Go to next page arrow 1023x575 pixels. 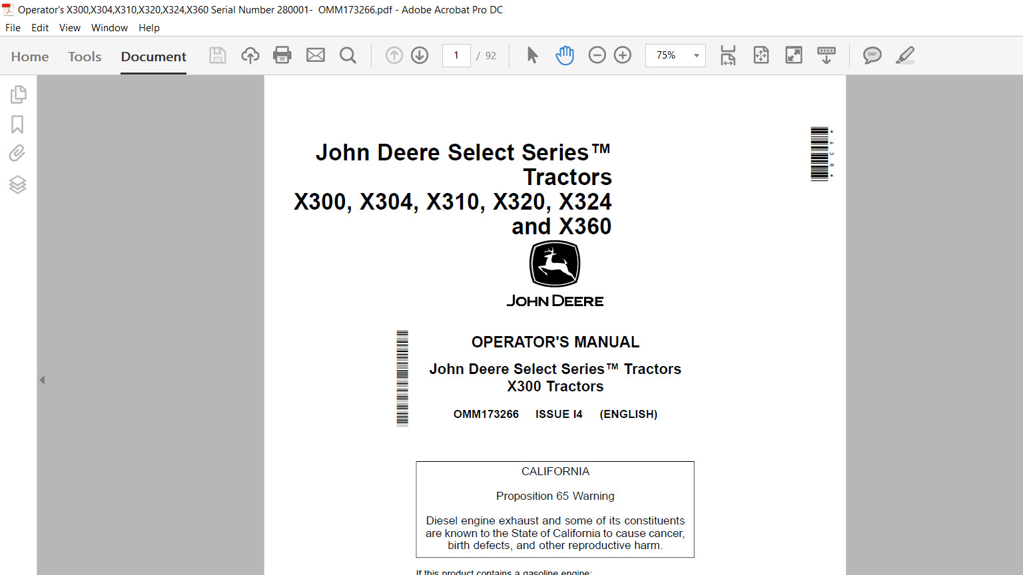click(420, 55)
